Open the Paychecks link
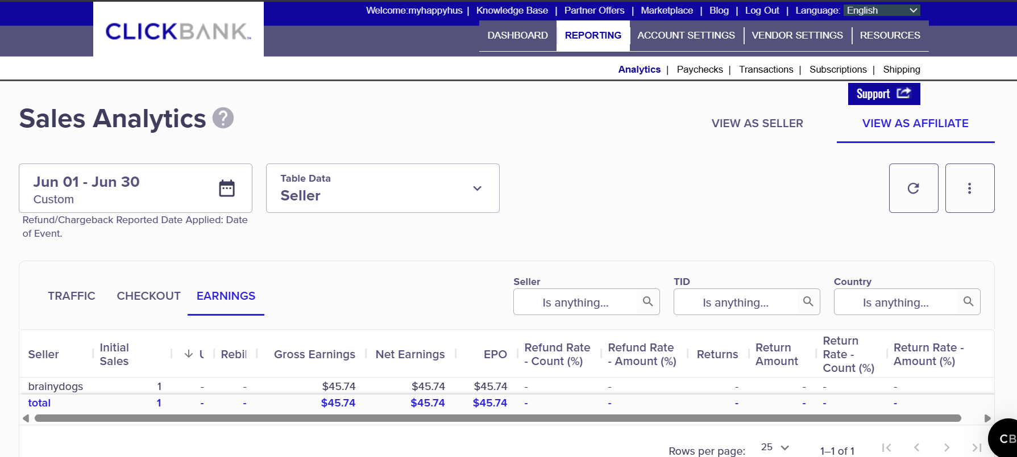The height and width of the screenshot is (457, 1017). point(700,69)
